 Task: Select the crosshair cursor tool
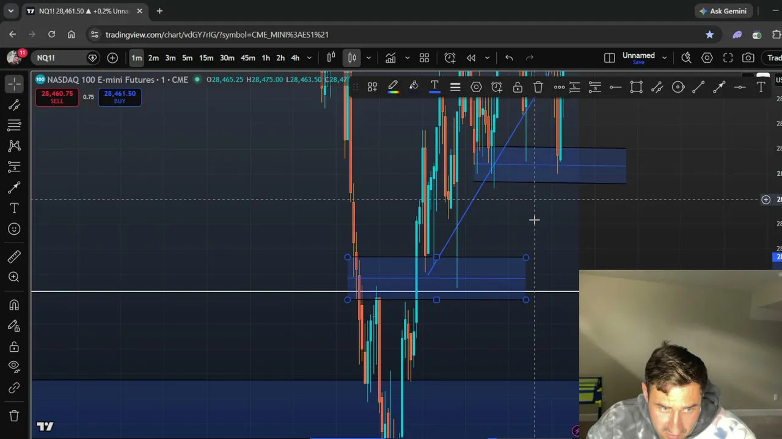pyautogui.click(x=14, y=84)
